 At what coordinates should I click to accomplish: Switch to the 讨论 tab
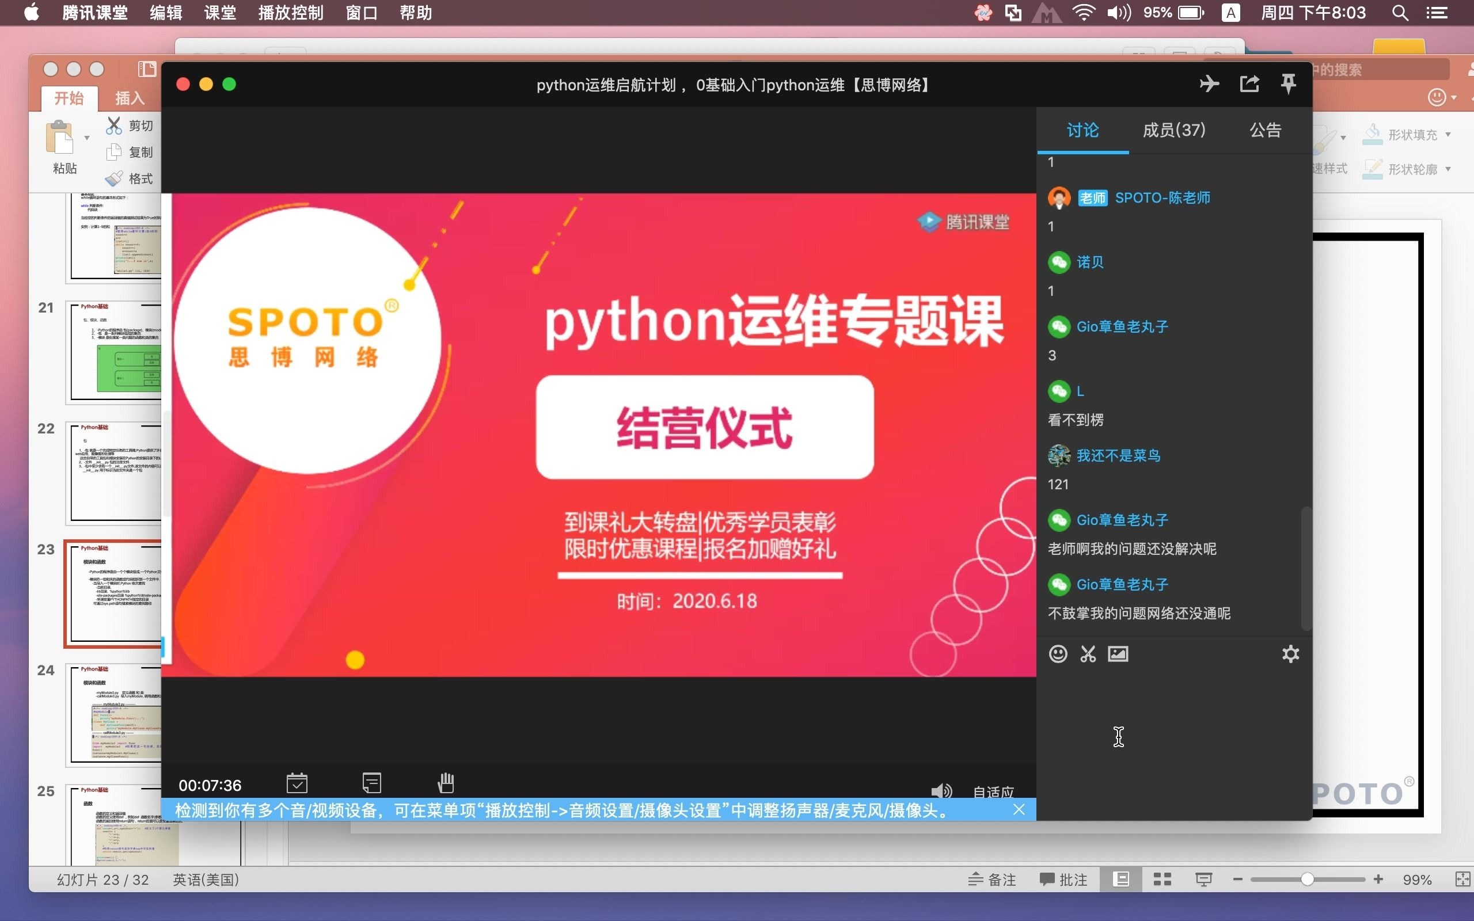(1082, 130)
